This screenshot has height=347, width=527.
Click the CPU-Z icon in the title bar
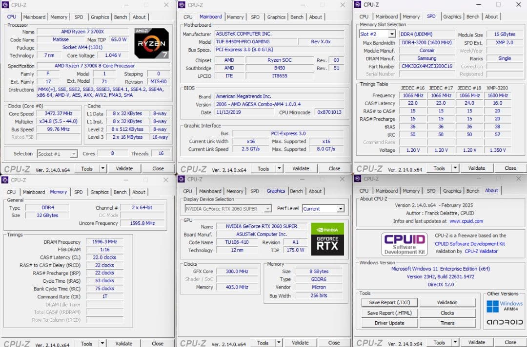pyautogui.click(x=5, y=4)
